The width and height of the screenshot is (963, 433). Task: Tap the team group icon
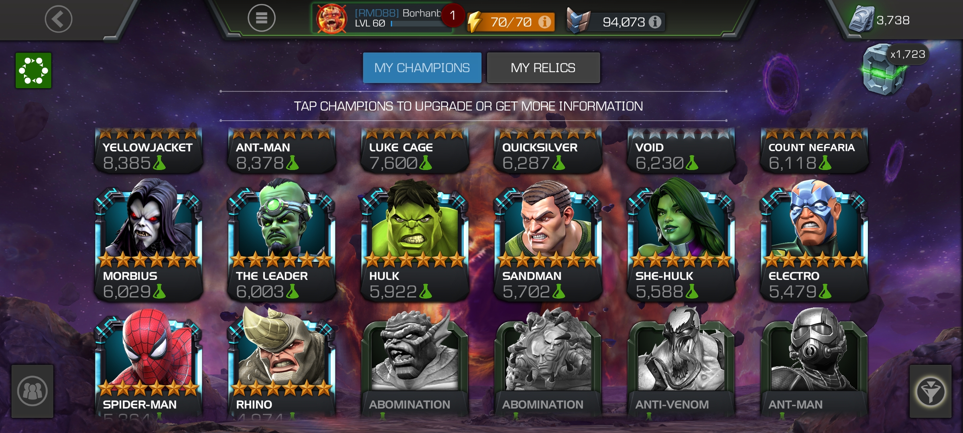[33, 391]
